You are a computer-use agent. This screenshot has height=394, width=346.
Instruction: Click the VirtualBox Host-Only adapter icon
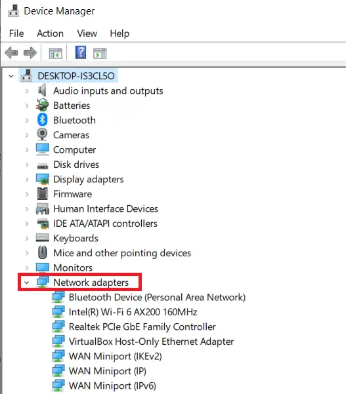click(x=58, y=342)
